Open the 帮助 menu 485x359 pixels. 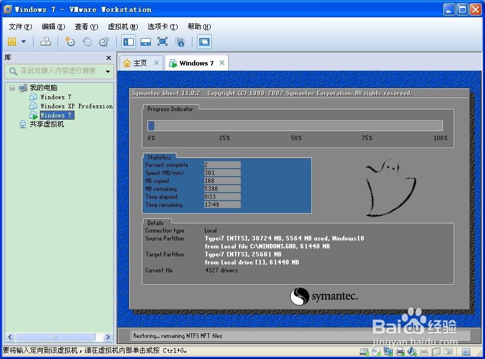pos(199,27)
